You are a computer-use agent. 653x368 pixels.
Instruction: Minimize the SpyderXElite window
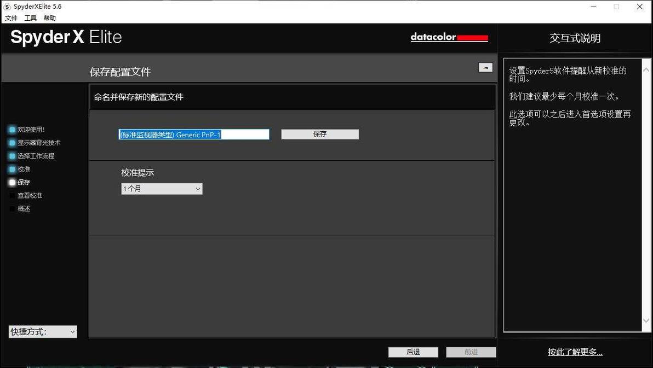pos(594,7)
